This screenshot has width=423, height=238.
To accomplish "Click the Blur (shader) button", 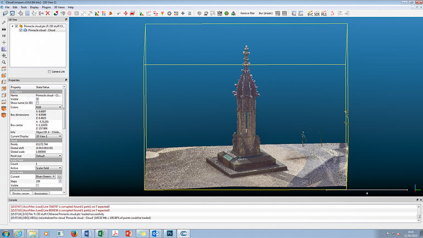I will 265,13.
